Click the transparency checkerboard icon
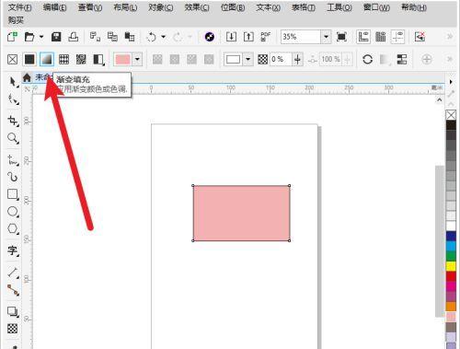Image resolution: width=460 pixels, height=349 pixels. pos(263,59)
